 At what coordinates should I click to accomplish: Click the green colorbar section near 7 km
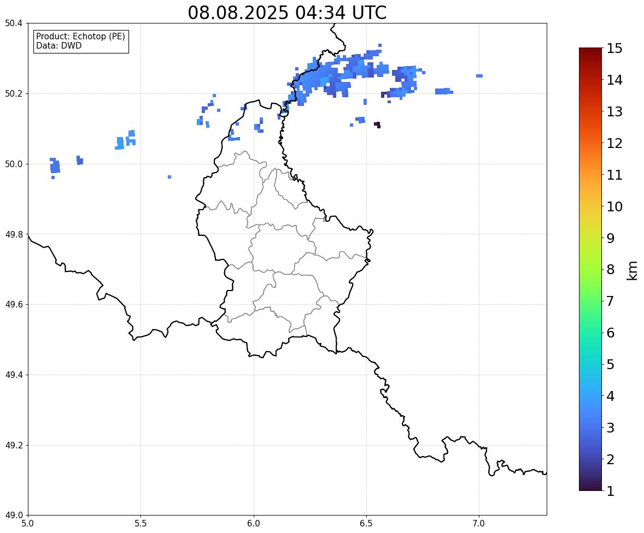coord(590,301)
